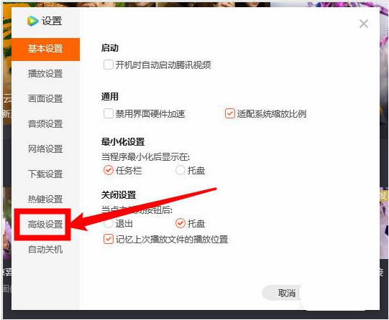Choose 托盘 radio under 最小化设置

(x=180, y=170)
